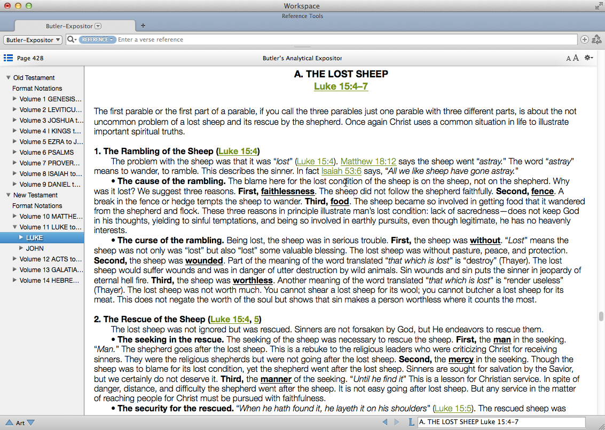Go forward with the right history arrow
This screenshot has height=430, width=605.
[397, 422]
